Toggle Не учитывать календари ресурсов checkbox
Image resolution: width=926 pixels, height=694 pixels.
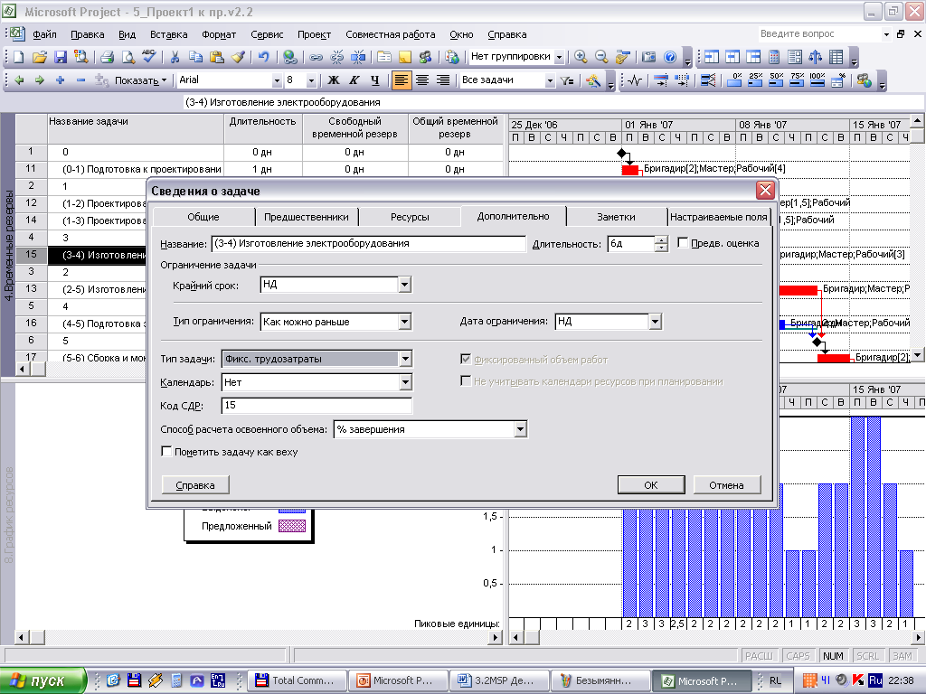(466, 380)
